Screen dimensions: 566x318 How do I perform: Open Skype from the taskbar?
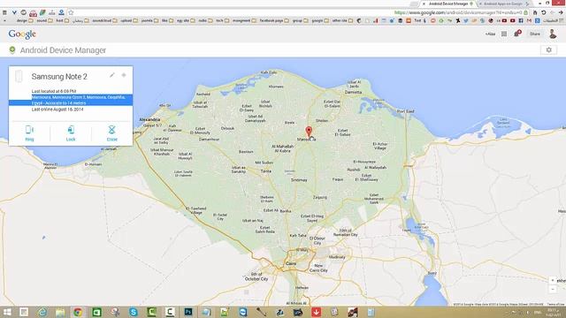tap(134, 312)
